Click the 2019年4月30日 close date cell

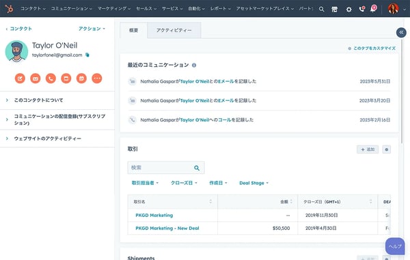(338, 228)
